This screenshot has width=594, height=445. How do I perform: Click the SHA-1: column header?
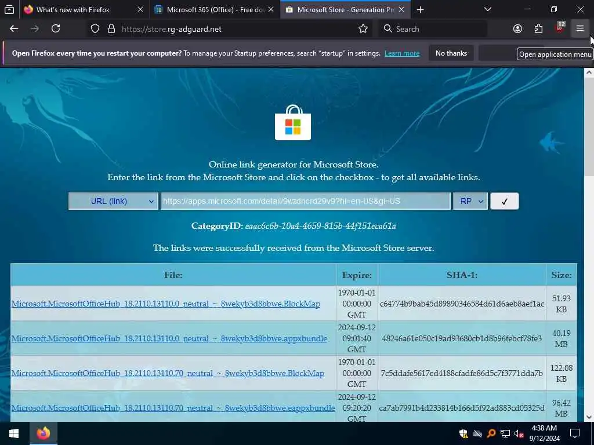pyautogui.click(x=462, y=275)
